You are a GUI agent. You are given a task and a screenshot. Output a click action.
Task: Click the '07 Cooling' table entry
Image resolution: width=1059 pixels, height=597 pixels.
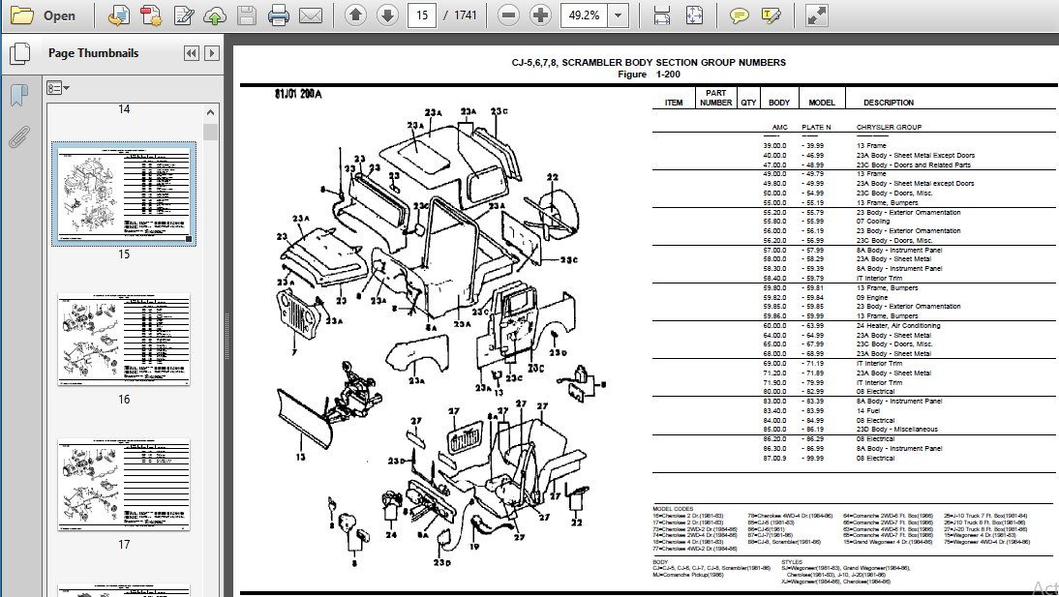[873, 222]
